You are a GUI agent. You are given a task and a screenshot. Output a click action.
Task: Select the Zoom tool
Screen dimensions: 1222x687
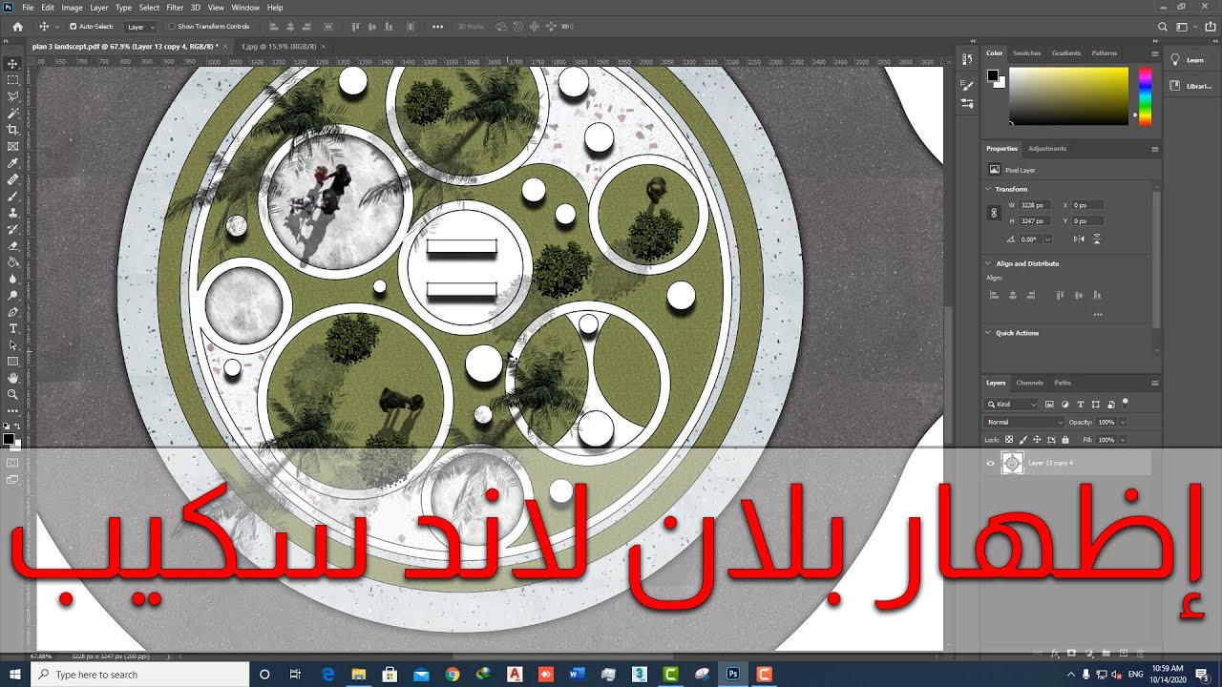12,394
